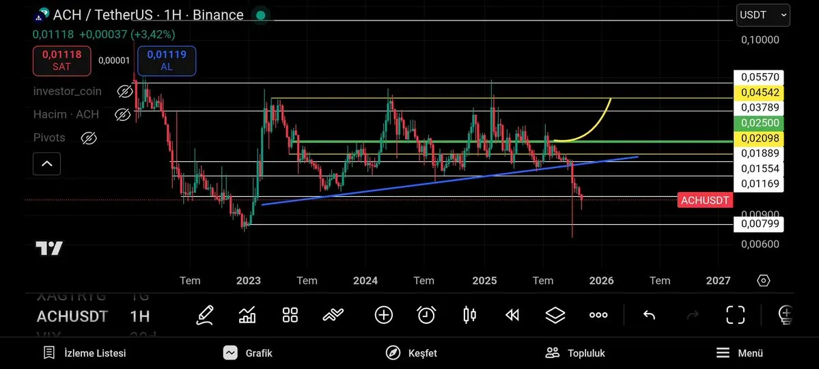819x369 pixels.
Task: Tap the red SAT sell button
Action: click(x=61, y=61)
